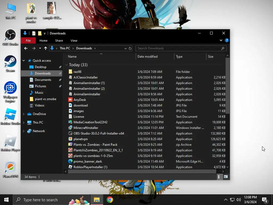Select Desktop in Quick access

41,67
